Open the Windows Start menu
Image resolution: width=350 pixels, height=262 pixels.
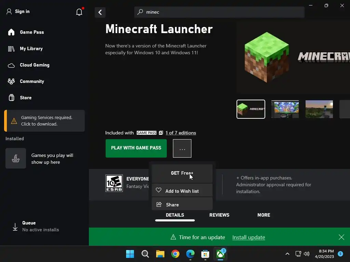[x=130, y=254]
